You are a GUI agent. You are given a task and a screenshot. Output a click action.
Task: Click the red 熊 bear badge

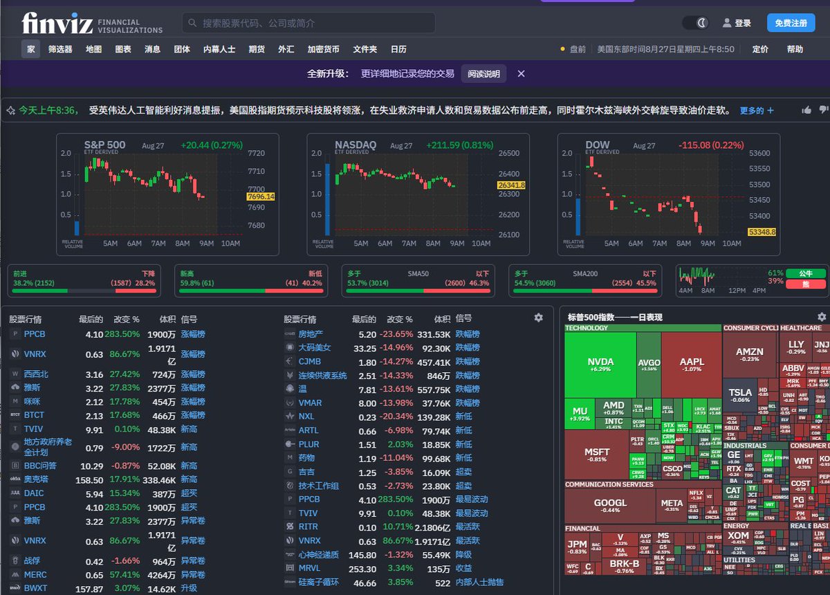(806, 284)
